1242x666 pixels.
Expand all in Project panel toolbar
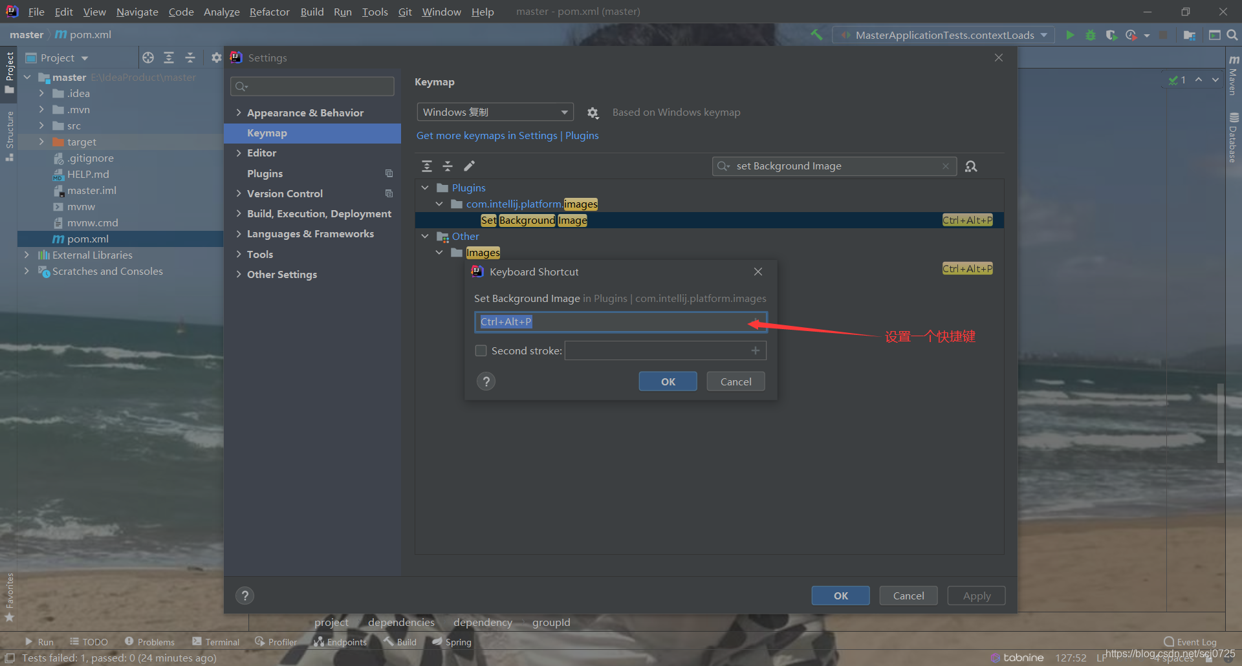[169, 58]
